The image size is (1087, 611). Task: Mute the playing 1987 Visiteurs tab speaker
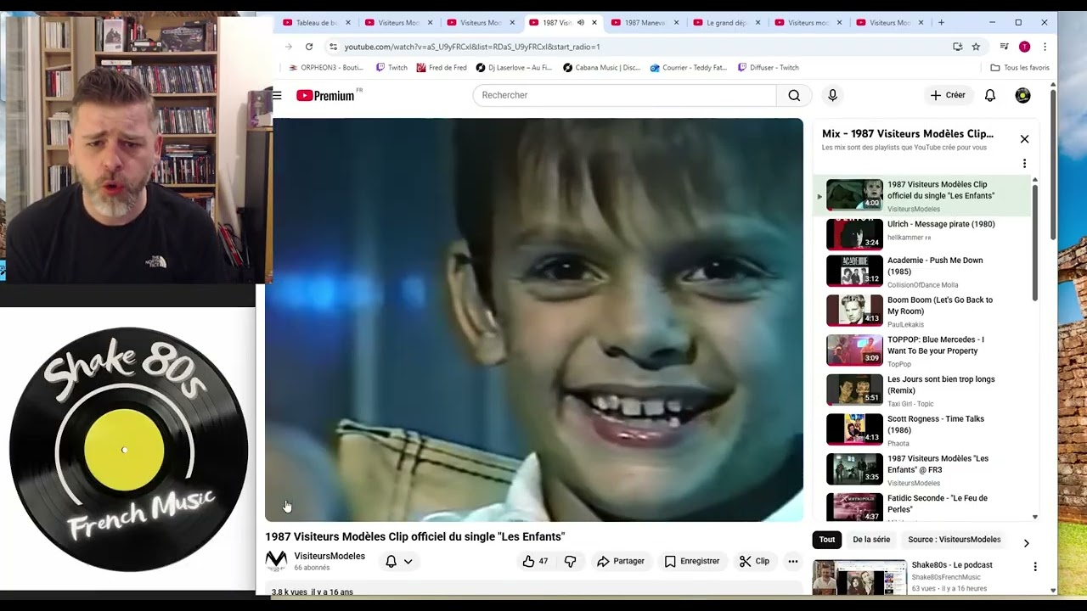coord(581,23)
